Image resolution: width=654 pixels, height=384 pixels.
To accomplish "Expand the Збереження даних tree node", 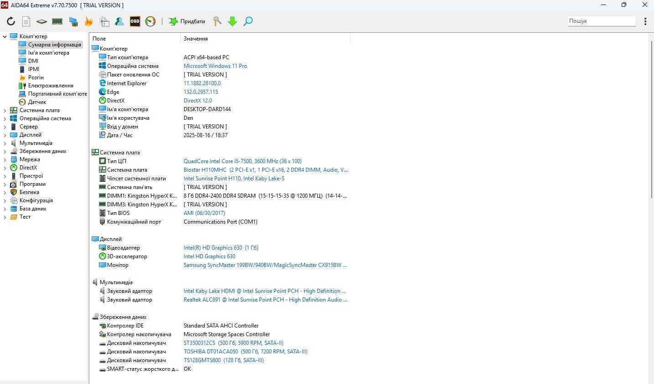I will click(5, 151).
